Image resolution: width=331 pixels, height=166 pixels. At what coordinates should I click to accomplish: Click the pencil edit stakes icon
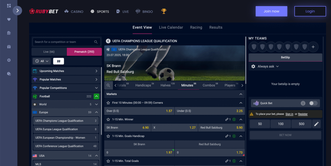pyautogui.click(x=316, y=124)
